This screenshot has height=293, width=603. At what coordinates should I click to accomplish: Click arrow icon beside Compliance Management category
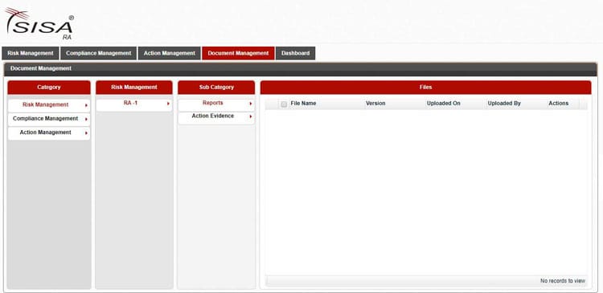[x=86, y=120]
